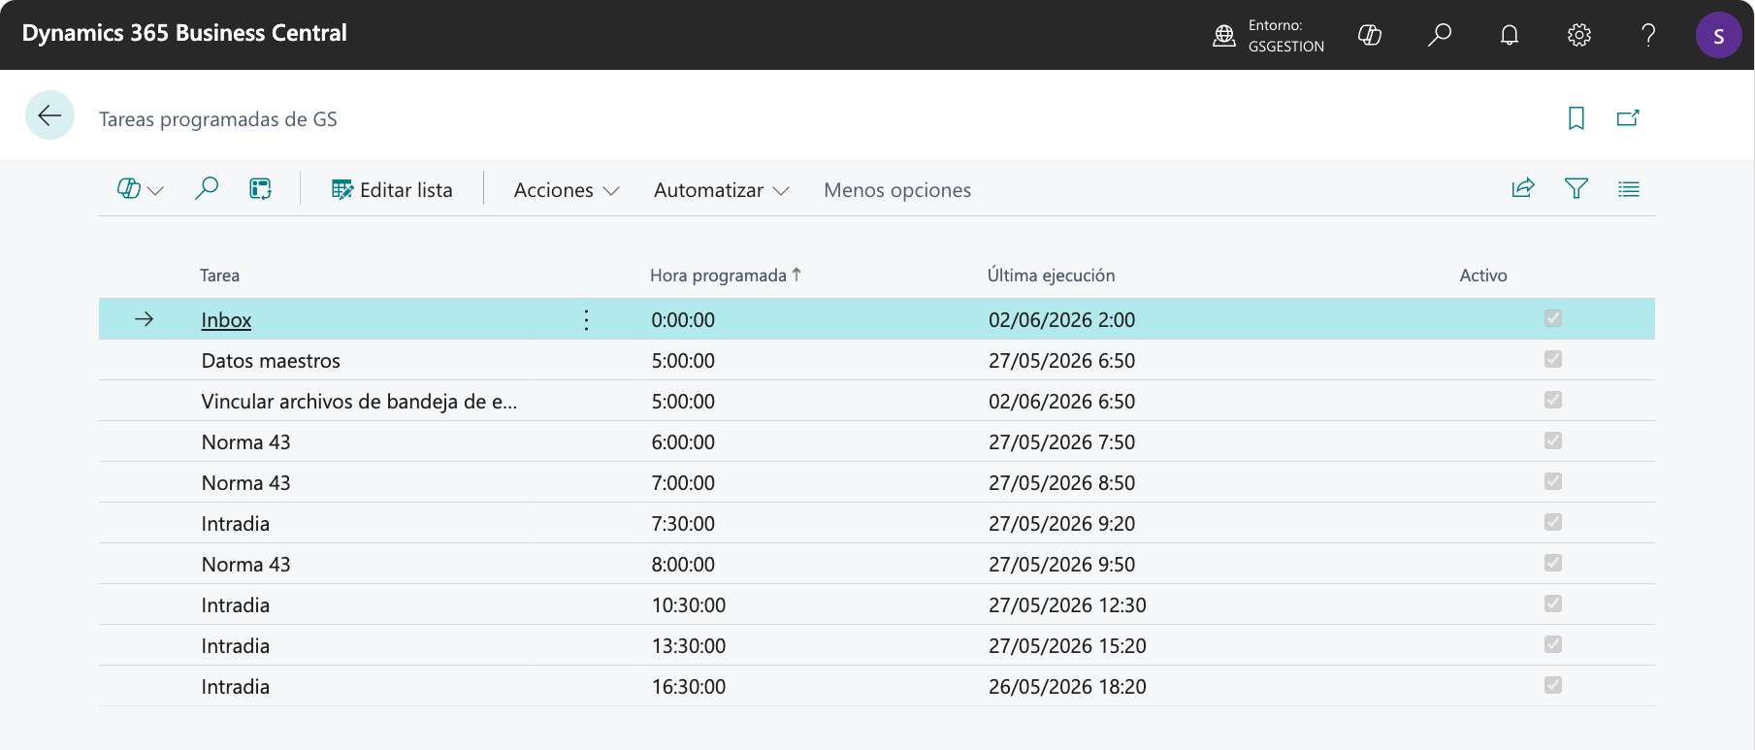
Task: Toggle Activo checkbox for Datos maestros
Action: point(1553,359)
